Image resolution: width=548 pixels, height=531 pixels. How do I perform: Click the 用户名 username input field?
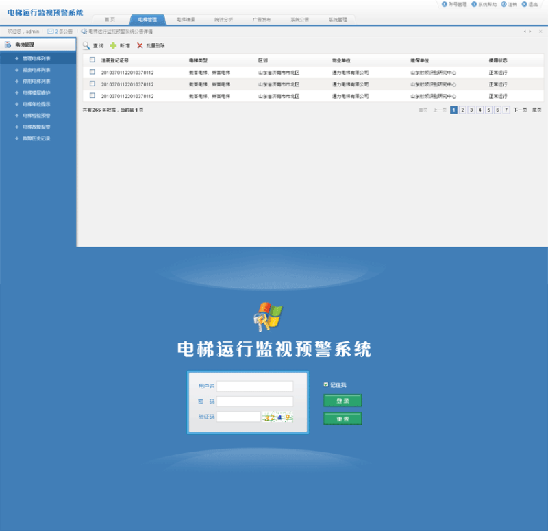coord(255,386)
